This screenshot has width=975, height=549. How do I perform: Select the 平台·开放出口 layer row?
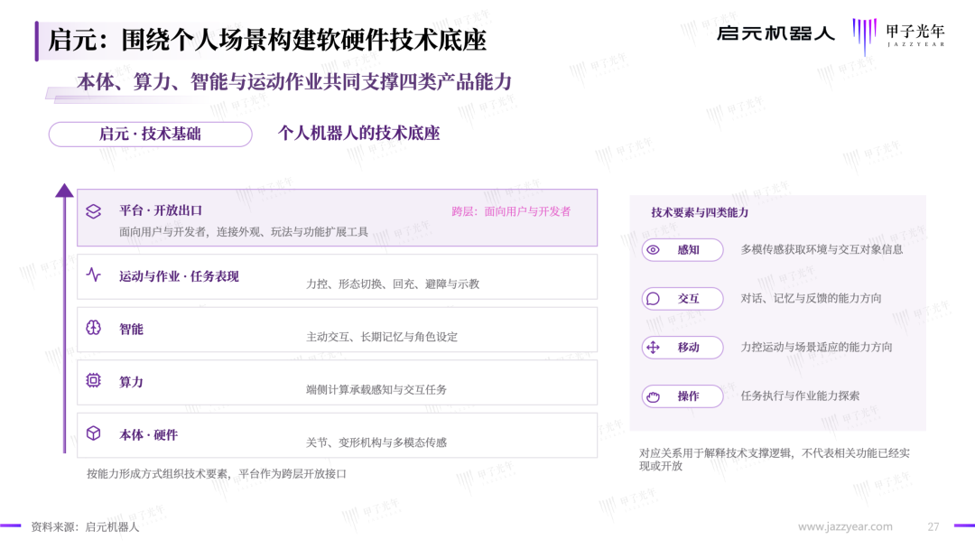tap(337, 218)
